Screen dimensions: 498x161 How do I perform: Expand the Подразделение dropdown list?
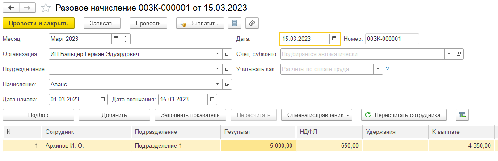218,69
